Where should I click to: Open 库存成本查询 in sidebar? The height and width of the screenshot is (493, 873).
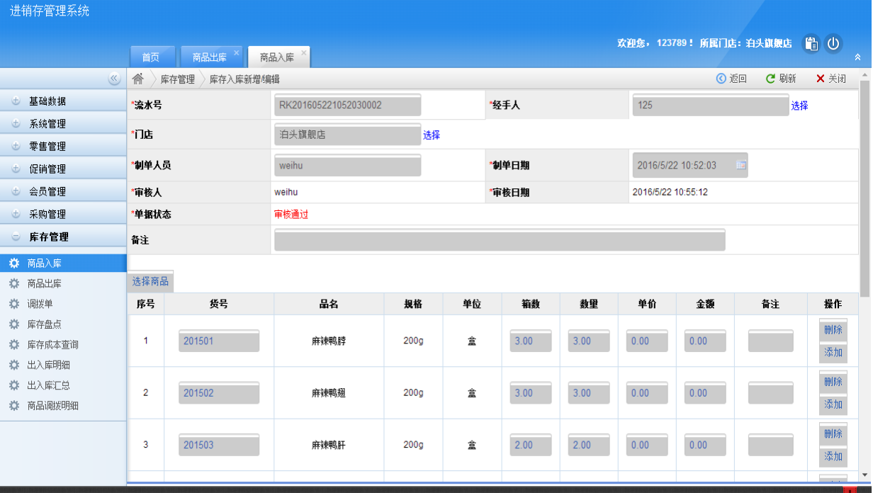coord(52,344)
